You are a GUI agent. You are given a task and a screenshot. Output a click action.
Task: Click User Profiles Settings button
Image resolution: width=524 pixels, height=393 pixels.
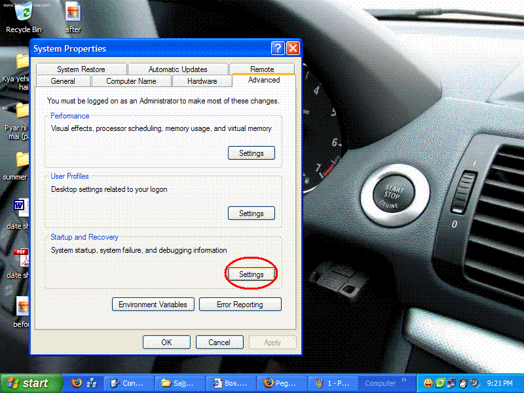[x=251, y=214]
